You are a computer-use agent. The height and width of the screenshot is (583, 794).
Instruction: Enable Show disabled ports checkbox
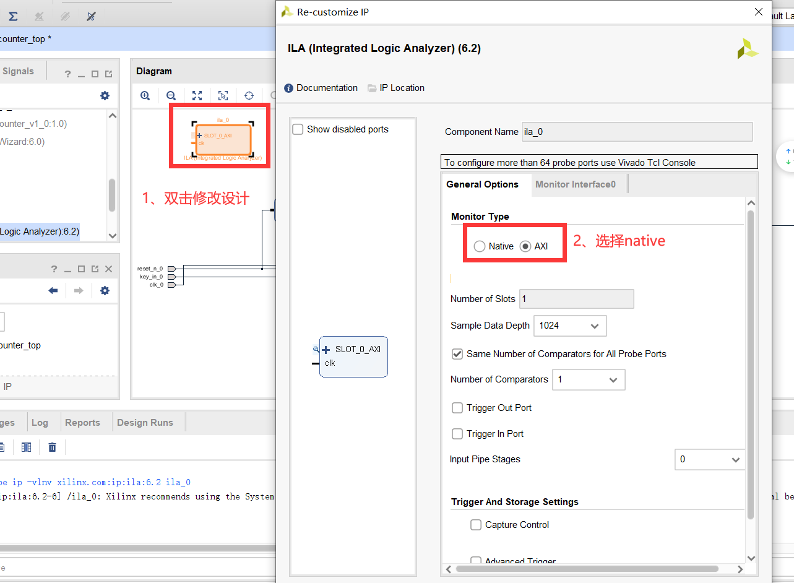pyautogui.click(x=298, y=129)
